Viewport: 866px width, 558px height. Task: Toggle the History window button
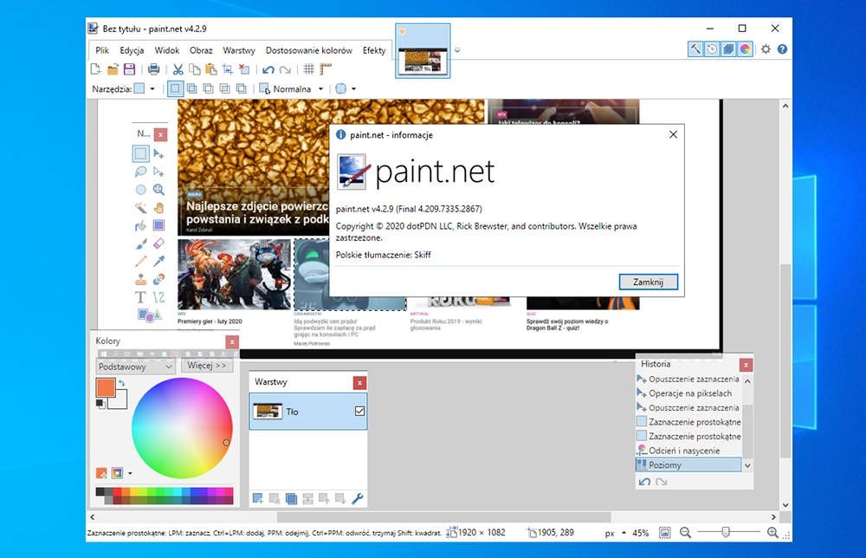point(712,49)
